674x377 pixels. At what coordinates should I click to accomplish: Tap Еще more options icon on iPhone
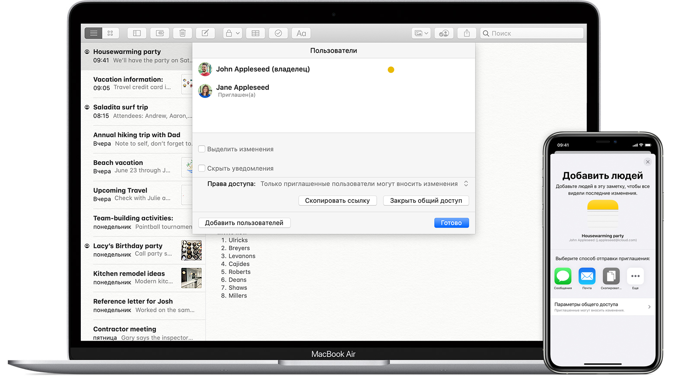[635, 276]
